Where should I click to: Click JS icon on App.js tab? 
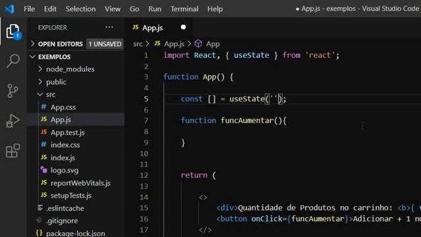point(136,27)
